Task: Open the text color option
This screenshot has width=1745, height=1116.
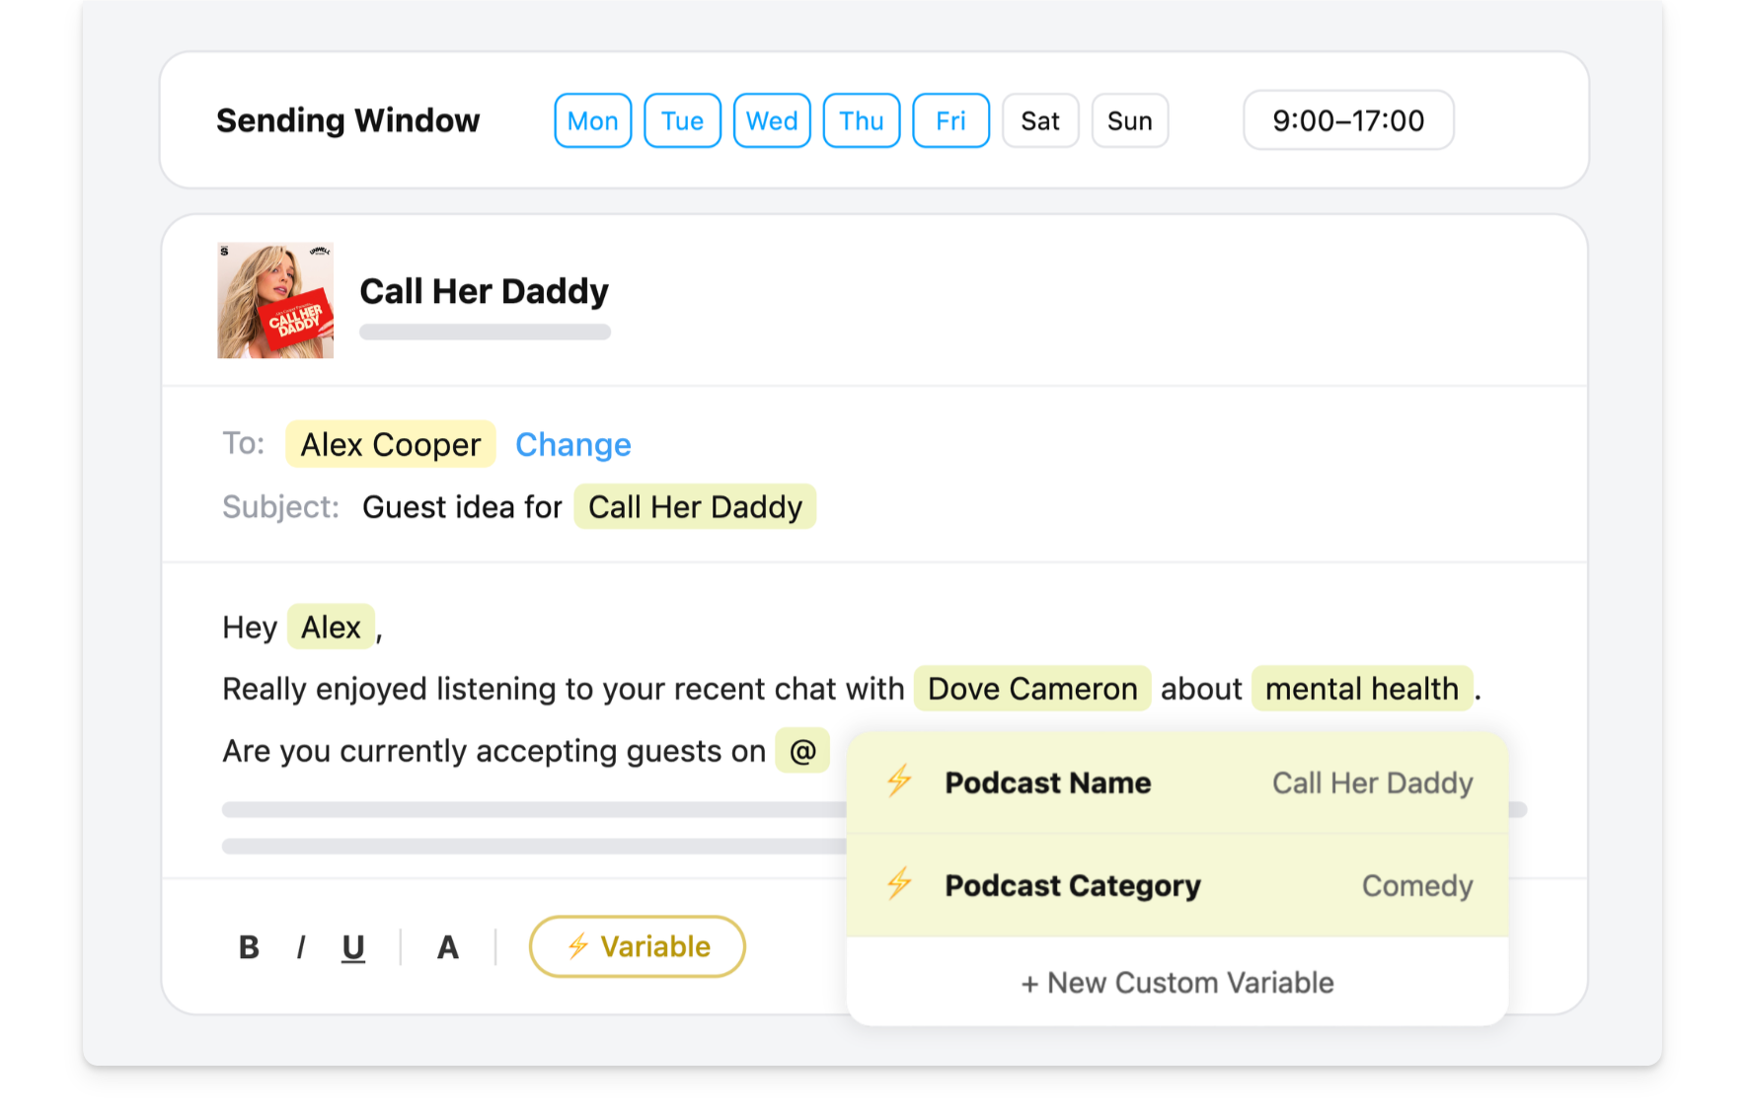Action: (x=447, y=947)
